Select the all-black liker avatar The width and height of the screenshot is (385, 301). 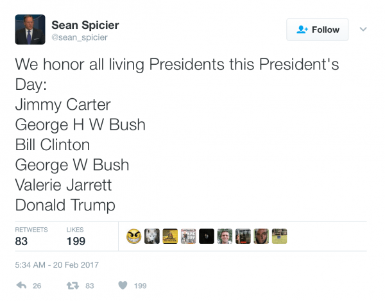point(207,236)
